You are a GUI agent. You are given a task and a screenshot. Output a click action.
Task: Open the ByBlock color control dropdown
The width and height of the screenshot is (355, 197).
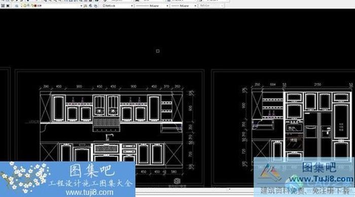118,6
